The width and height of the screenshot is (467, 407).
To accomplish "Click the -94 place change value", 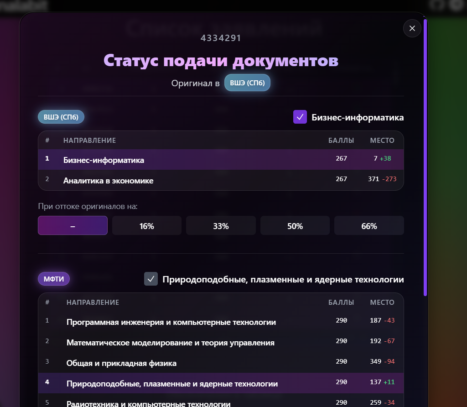I will pyautogui.click(x=389, y=362).
